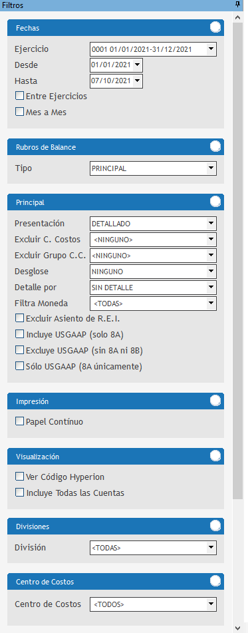Open the Ejercicio dropdown
Image resolution: width=248 pixels, height=633 pixels.
(x=211, y=49)
